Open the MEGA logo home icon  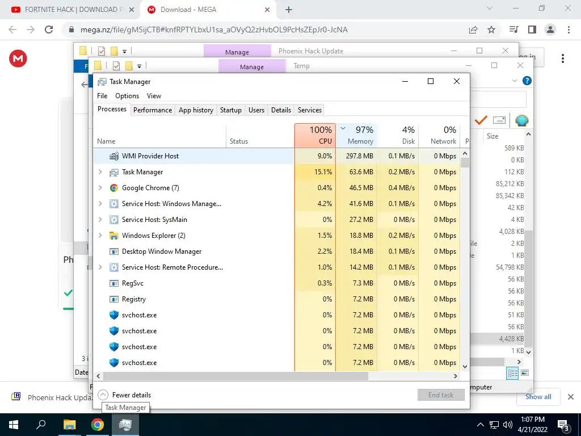coord(18,58)
